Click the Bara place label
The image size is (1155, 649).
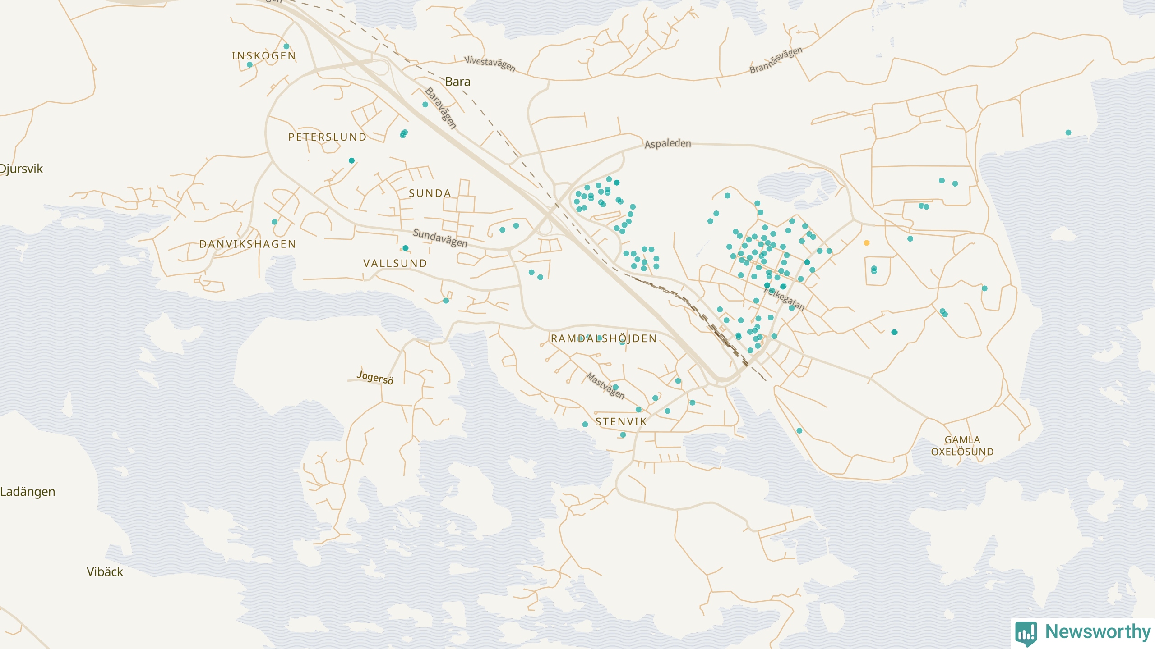point(457,82)
